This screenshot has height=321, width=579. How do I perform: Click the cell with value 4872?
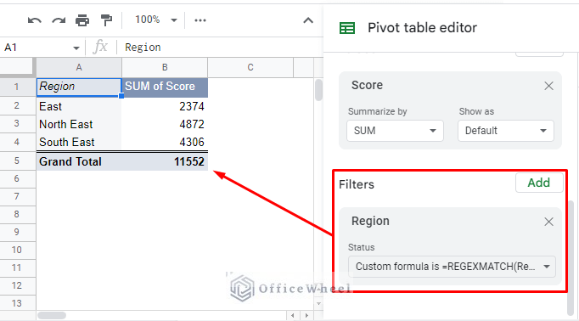[165, 124]
